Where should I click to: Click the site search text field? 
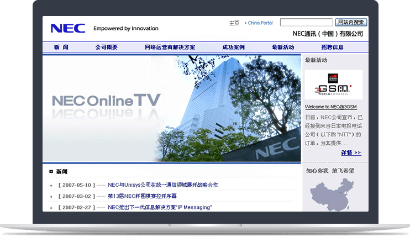(x=306, y=23)
